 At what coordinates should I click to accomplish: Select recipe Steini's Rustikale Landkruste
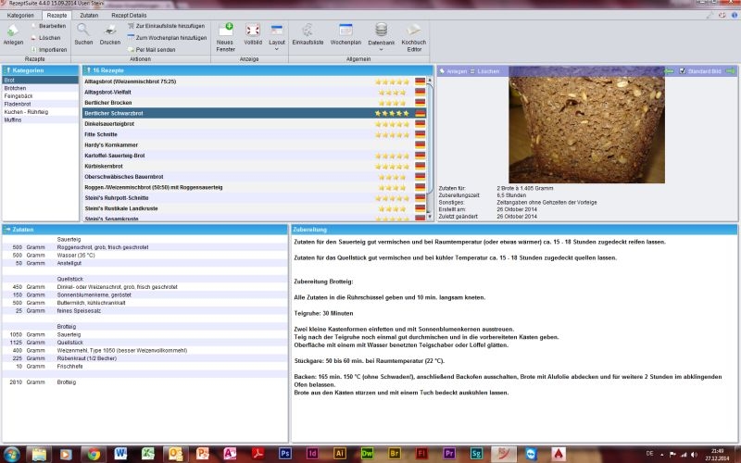254,208
